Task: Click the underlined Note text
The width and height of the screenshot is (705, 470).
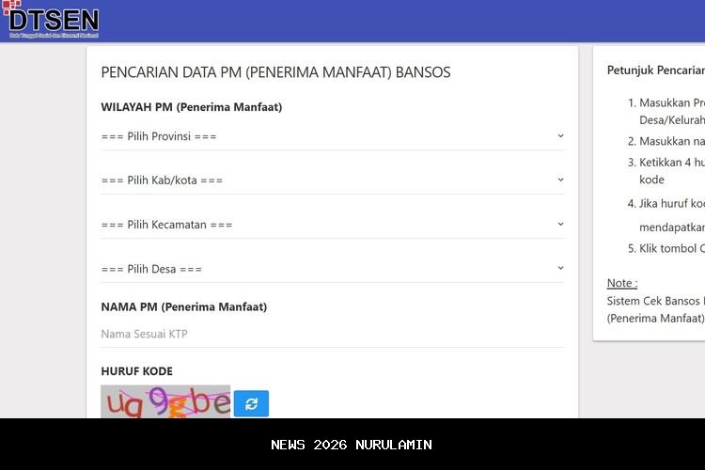Action: 622,283
